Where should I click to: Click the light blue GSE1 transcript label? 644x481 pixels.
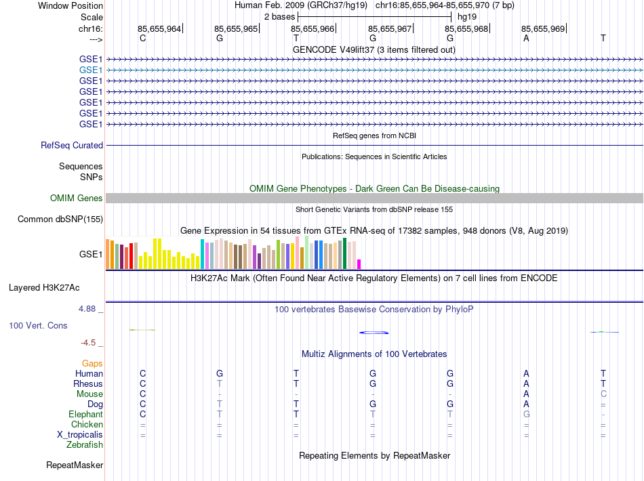[91, 70]
